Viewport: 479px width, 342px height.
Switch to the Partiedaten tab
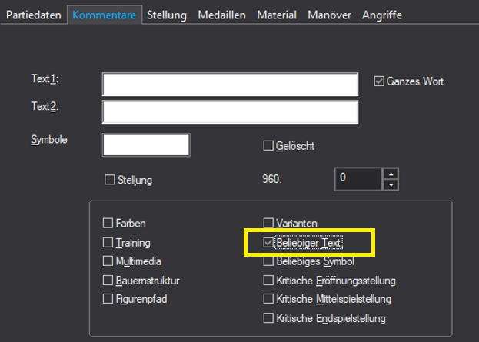32,15
